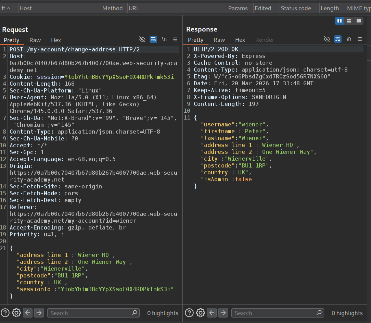Toggle word wrap icon in Request panel
This screenshot has width=371, height=323.
(x=153, y=39)
